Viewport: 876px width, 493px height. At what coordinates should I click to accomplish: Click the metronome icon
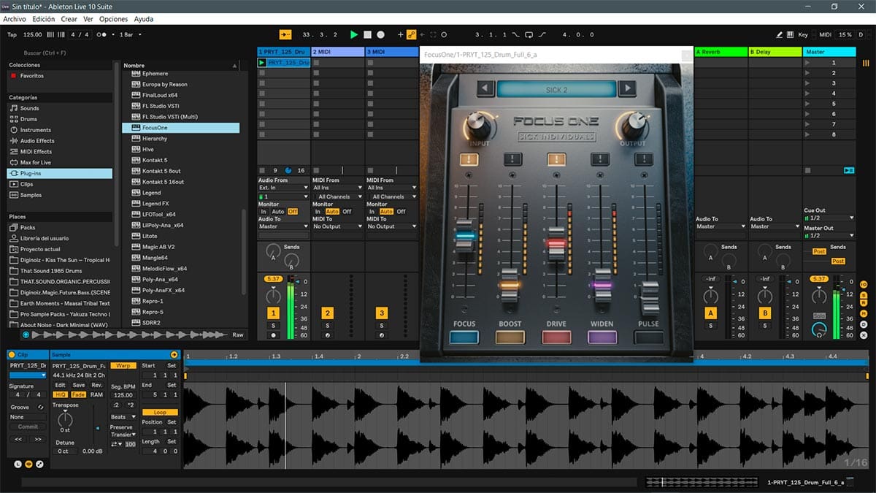coord(103,34)
